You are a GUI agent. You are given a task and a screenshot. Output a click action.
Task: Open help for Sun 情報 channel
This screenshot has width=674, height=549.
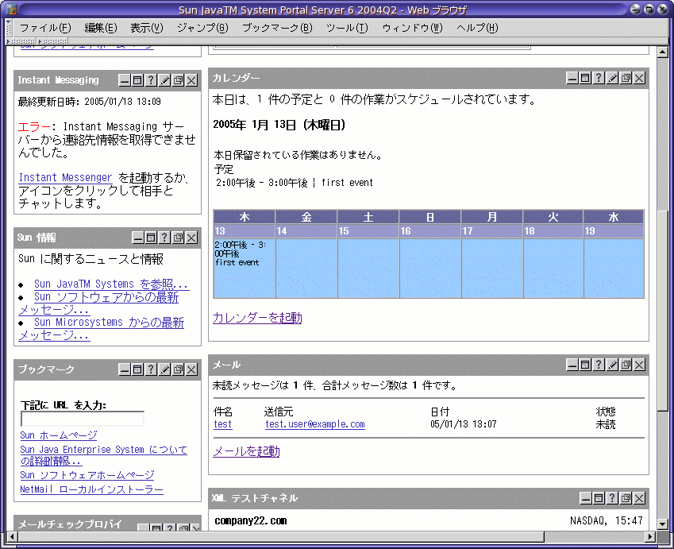pyautogui.click(x=164, y=238)
